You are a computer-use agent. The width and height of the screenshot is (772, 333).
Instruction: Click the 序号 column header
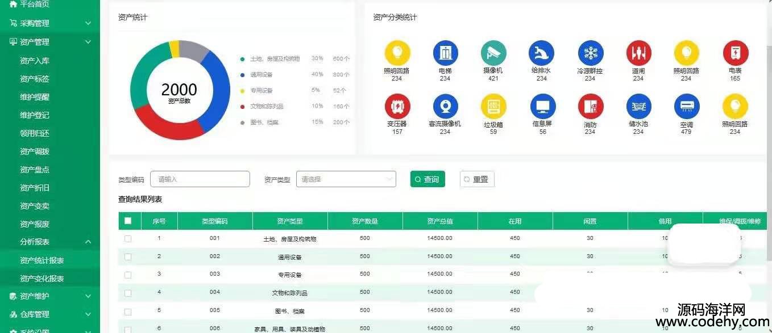(x=159, y=221)
